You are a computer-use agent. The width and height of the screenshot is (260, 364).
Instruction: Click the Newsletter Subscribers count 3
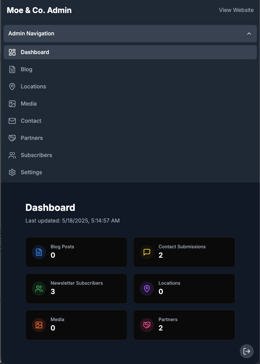pyautogui.click(x=53, y=291)
